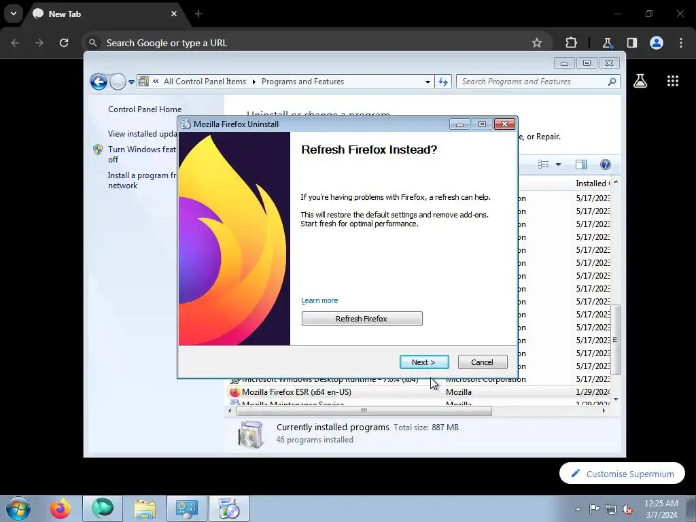Launch Firefox from the taskbar
Viewport: 696px width, 522px height.
[60, 508]
